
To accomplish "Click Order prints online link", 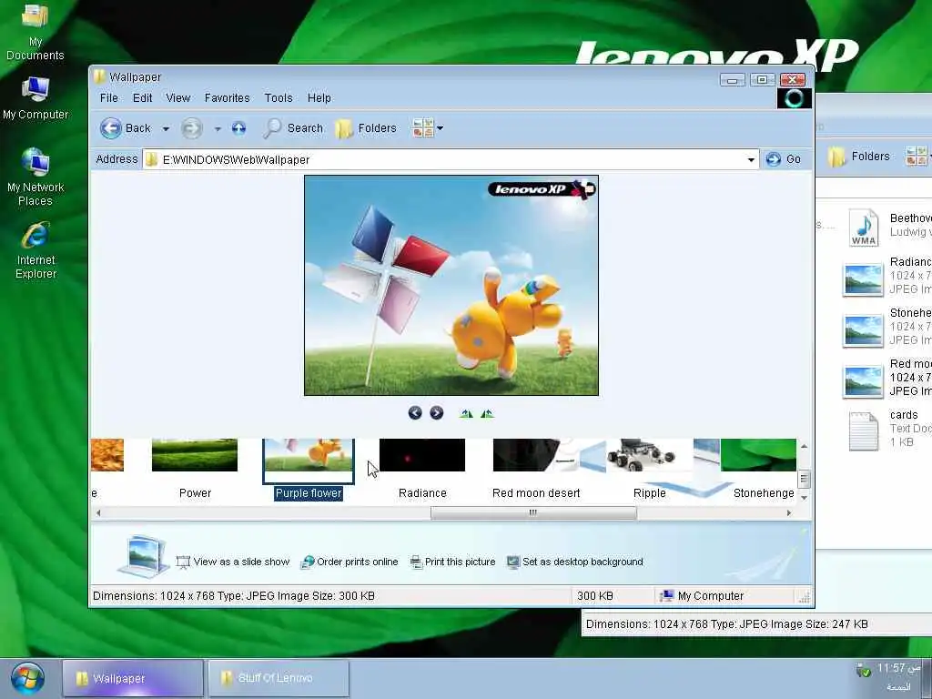I will [349, 562].
